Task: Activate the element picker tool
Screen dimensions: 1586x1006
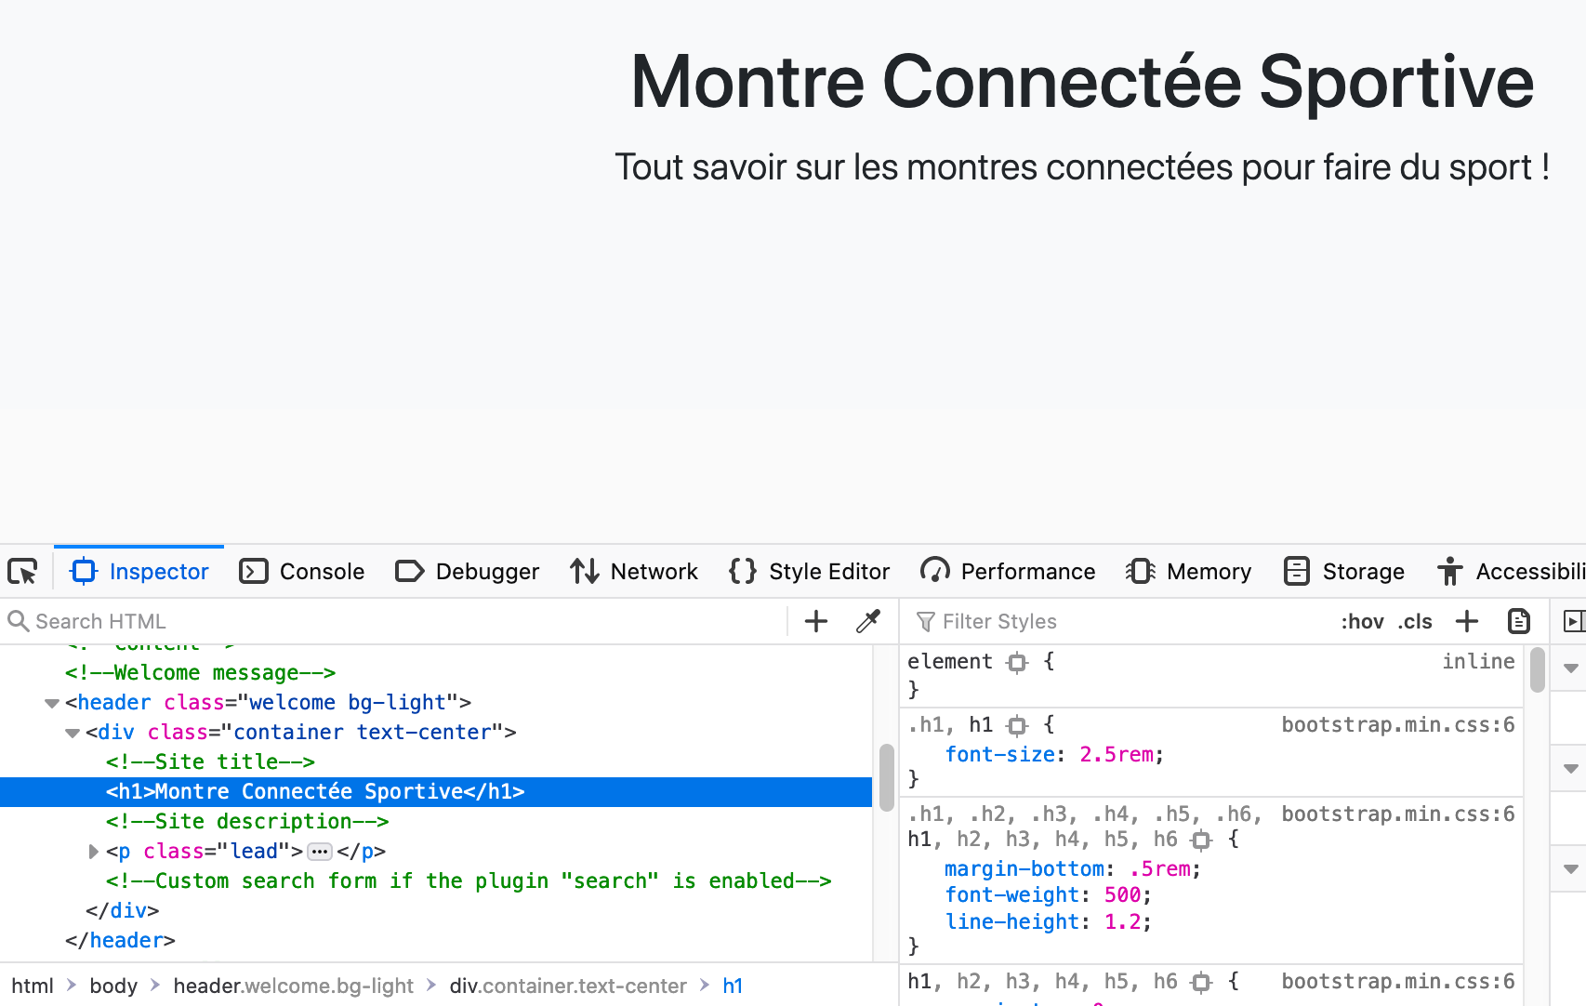Action: 23,571
